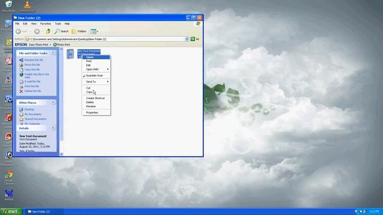Choose Delete in the context menu
383x215 pixels.
pos(96,102)
